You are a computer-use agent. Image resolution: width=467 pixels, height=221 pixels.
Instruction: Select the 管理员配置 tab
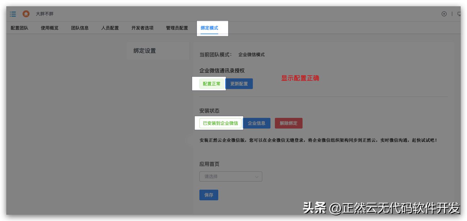pos(176,28)
